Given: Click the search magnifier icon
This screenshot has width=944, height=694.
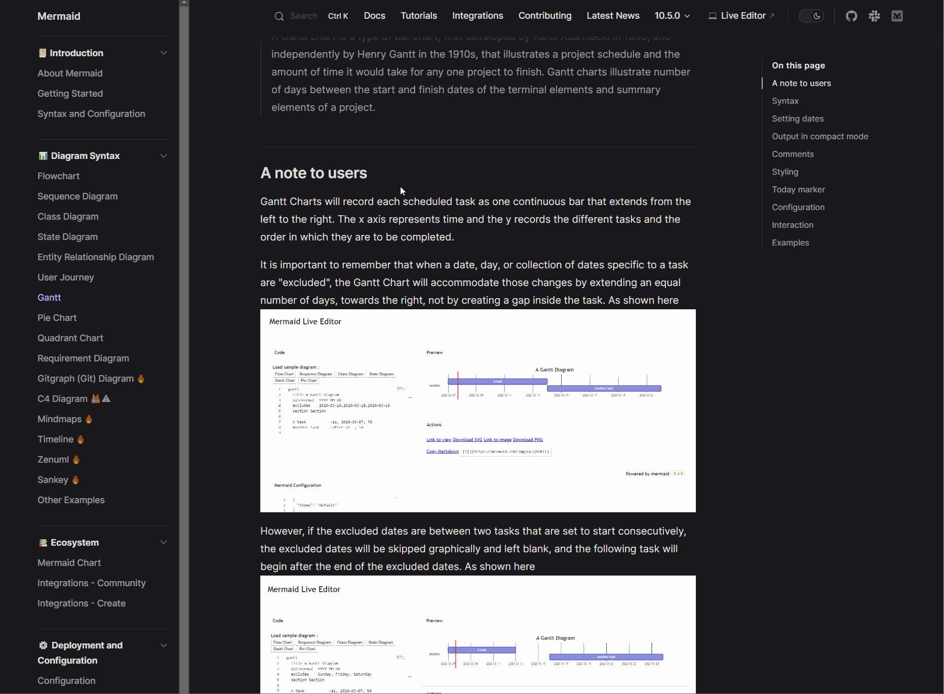Looking at the screenshot, I should click(x=279, y=16).
